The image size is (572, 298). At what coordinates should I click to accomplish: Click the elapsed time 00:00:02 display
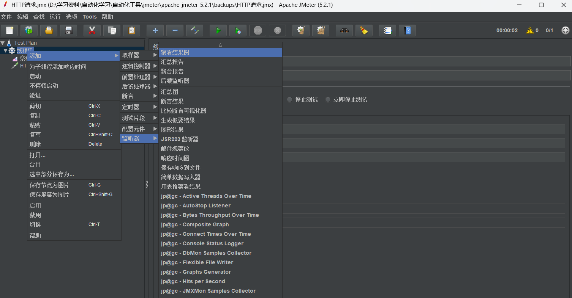[x=507, y=30]
